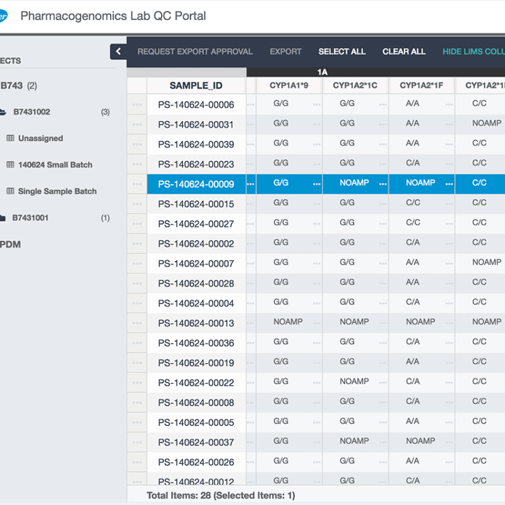Expand the B743 project node
Screen dimensions: 505x505
click(13, 86)
